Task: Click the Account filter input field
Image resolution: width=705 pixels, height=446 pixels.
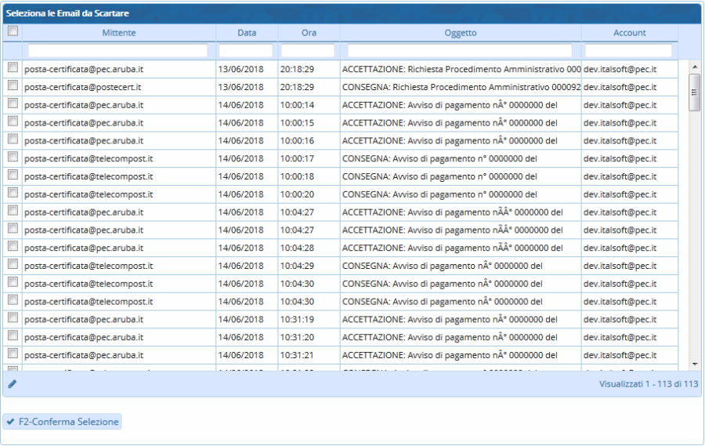Action: click(x=628, y=51)
